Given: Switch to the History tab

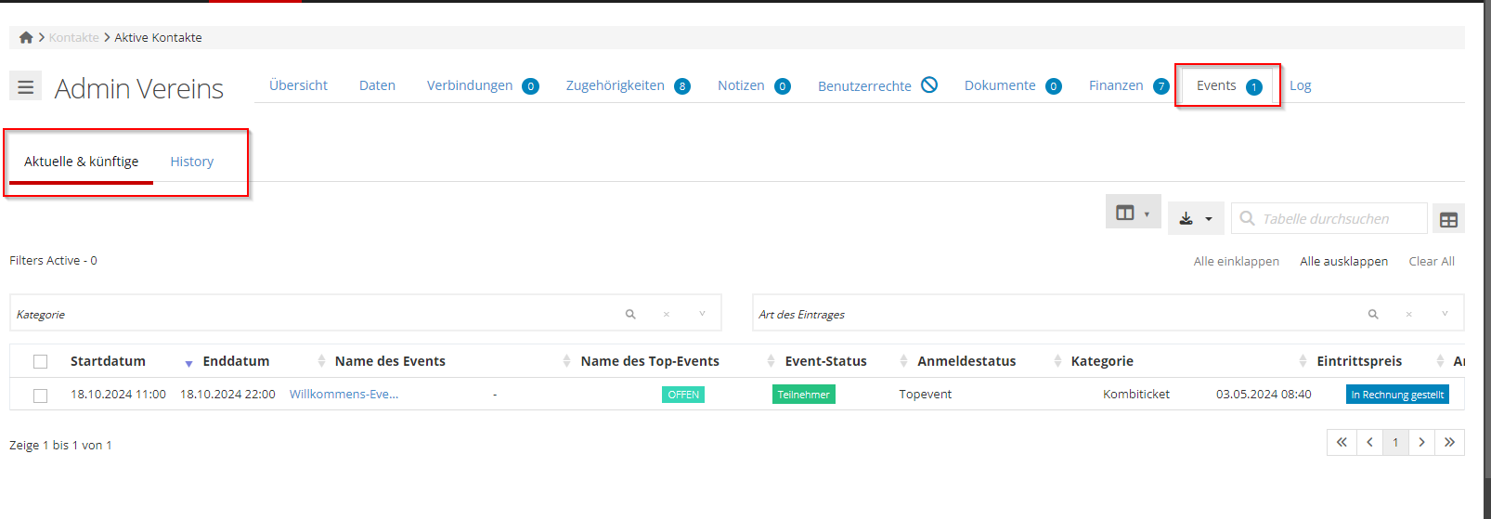Looking at the screenshot, I should tap(191, 162).
